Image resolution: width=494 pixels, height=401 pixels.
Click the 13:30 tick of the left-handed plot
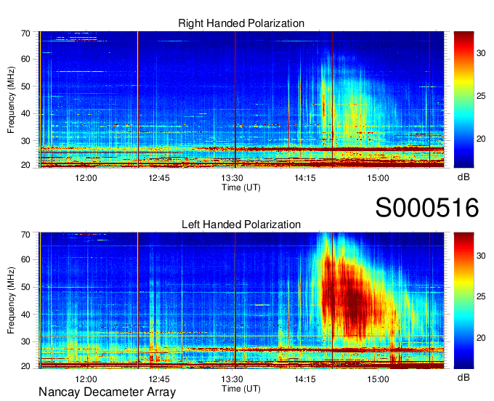pos(232,379)
